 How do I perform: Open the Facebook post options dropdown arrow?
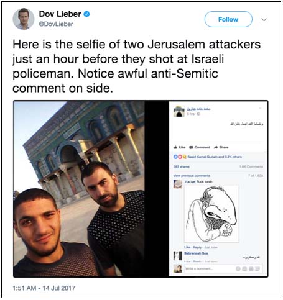[x=260, y=108]
